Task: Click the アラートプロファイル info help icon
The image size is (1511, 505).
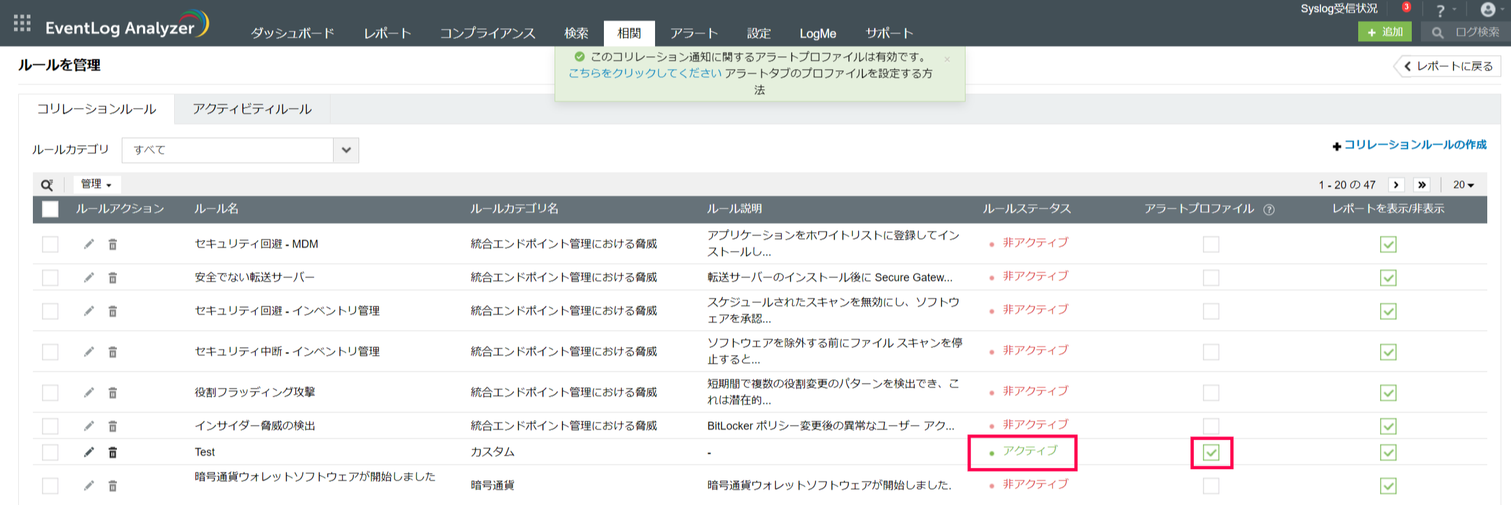Action: pos(1269,210)
